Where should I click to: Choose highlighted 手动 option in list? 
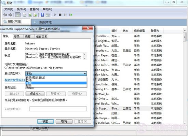[x=56, y=83]
